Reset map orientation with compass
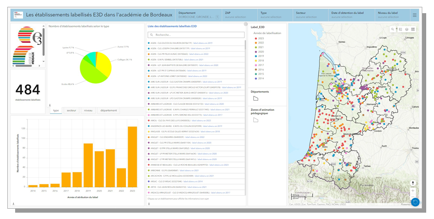The width and height of the screenshot is (434, 219). tap(413, 183)
